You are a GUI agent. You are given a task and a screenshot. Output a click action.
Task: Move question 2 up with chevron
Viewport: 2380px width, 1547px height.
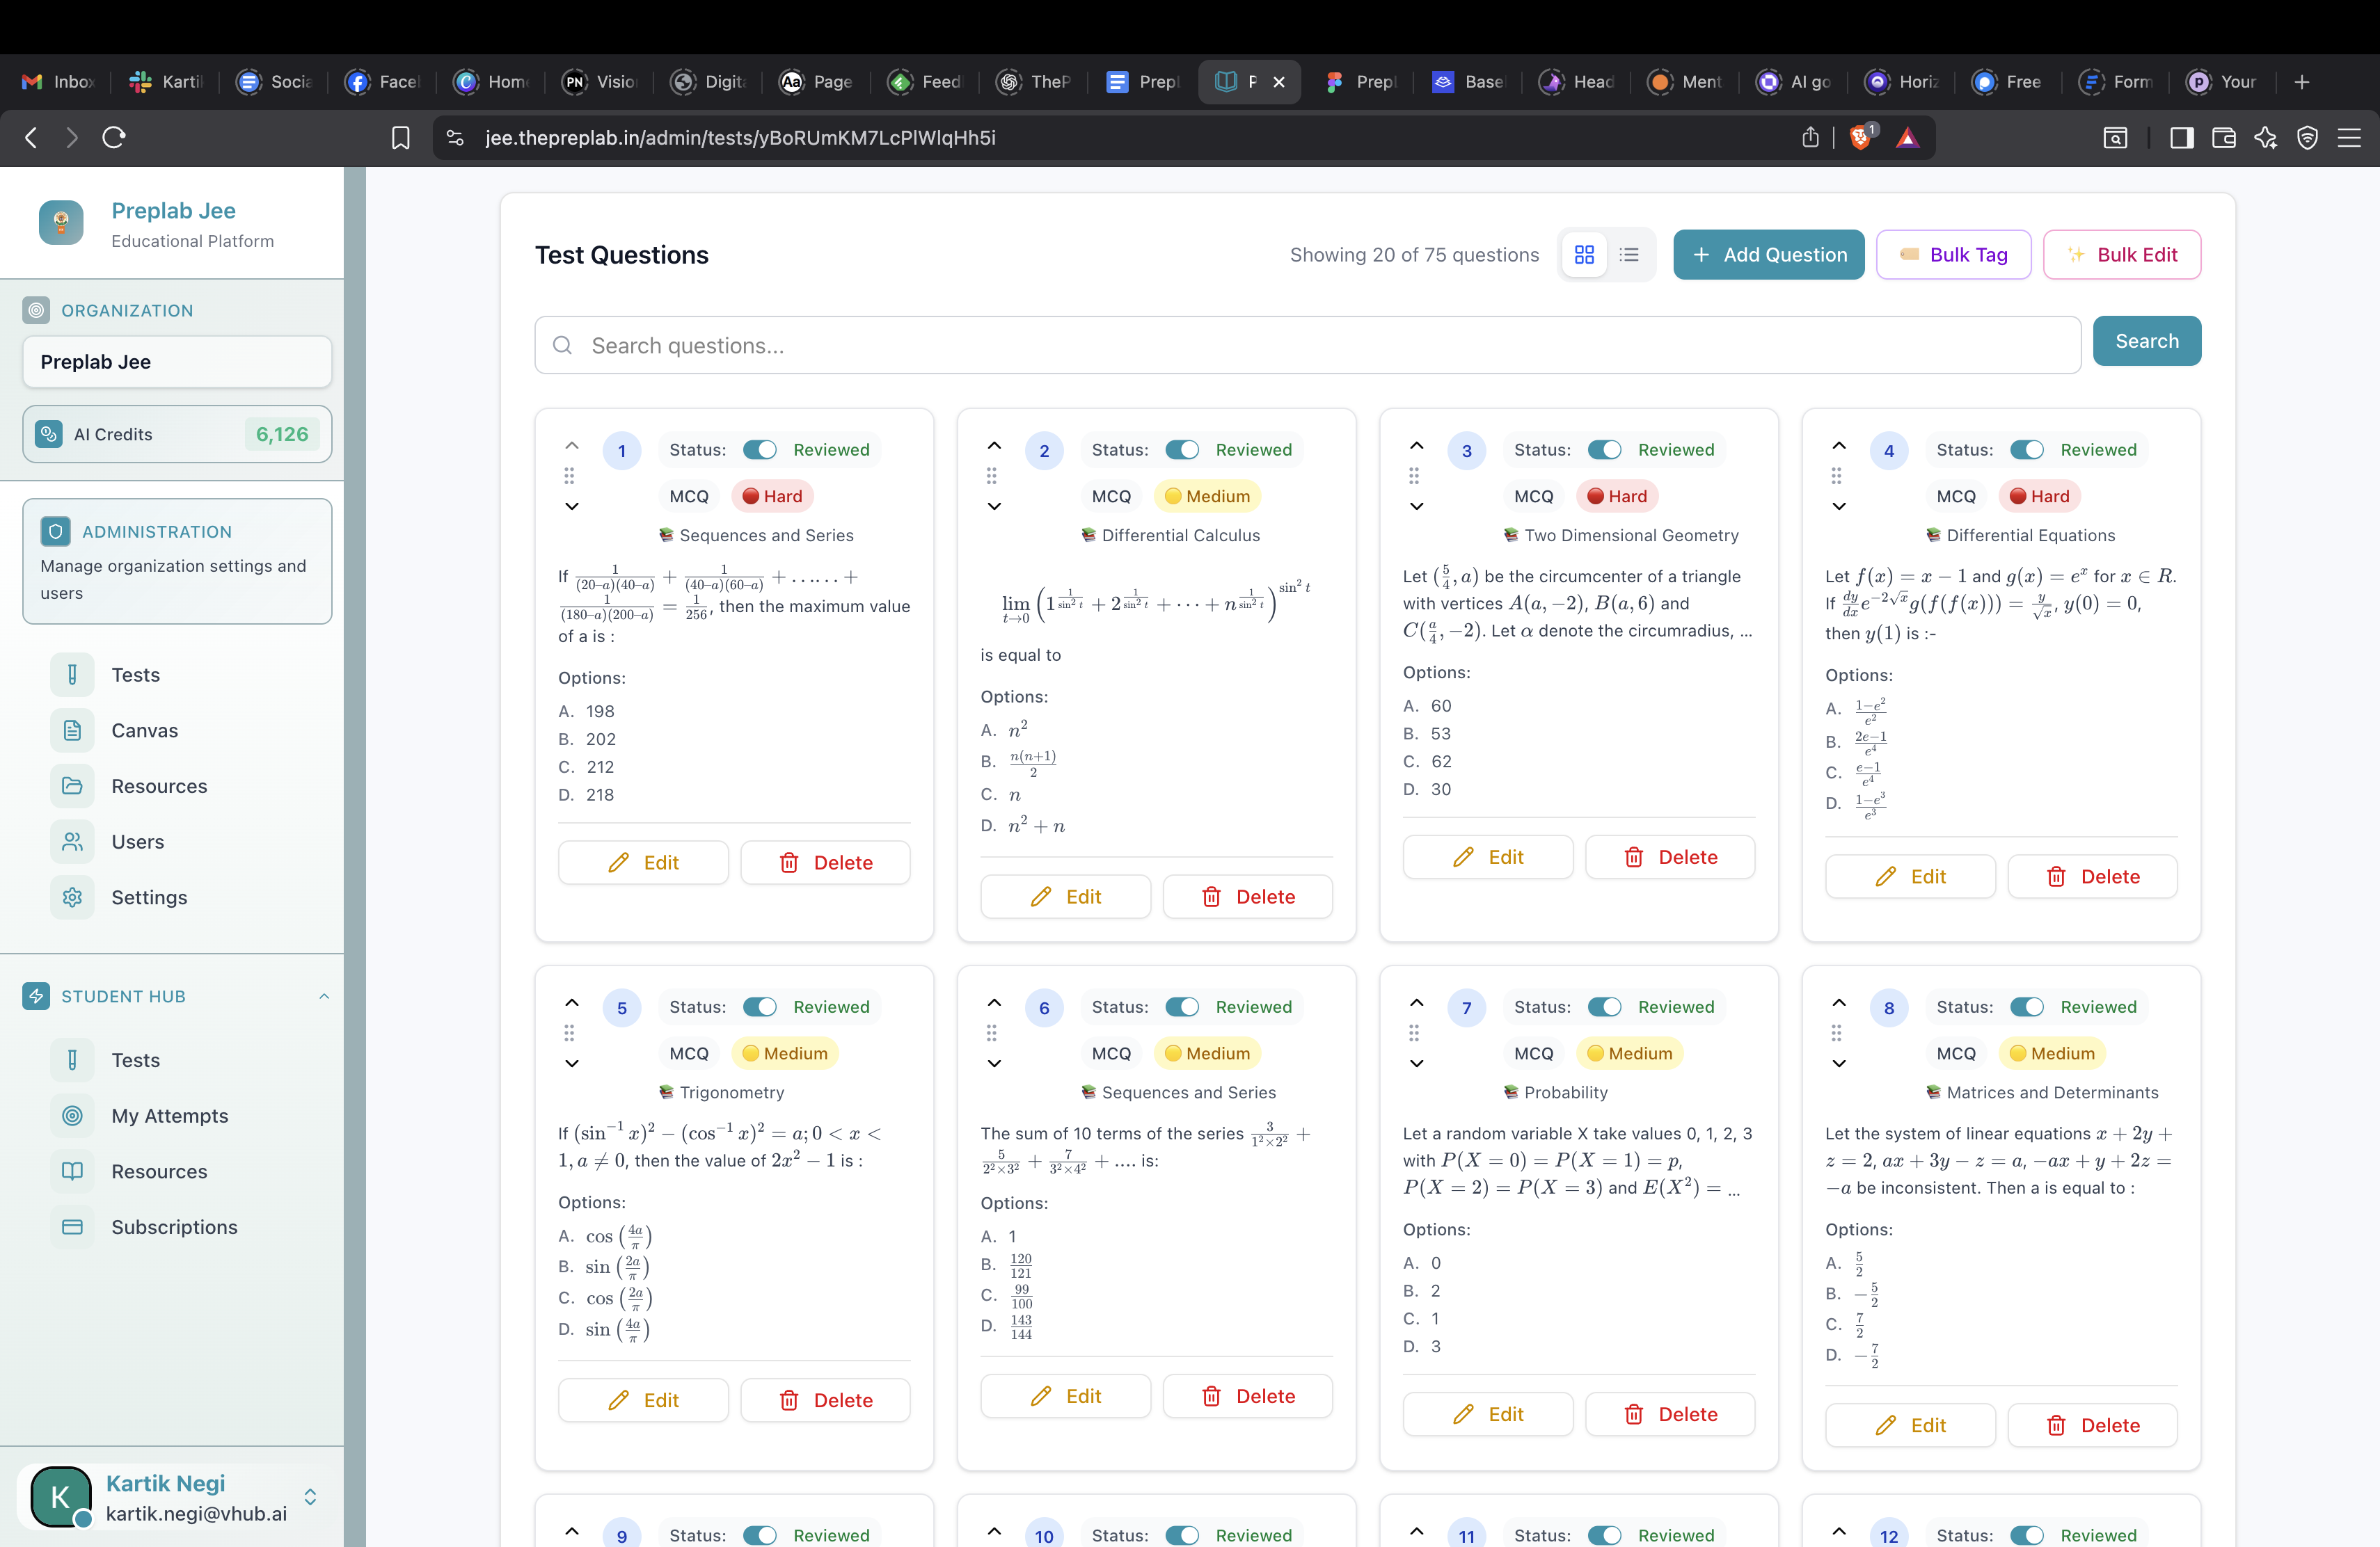click(994, 446)
